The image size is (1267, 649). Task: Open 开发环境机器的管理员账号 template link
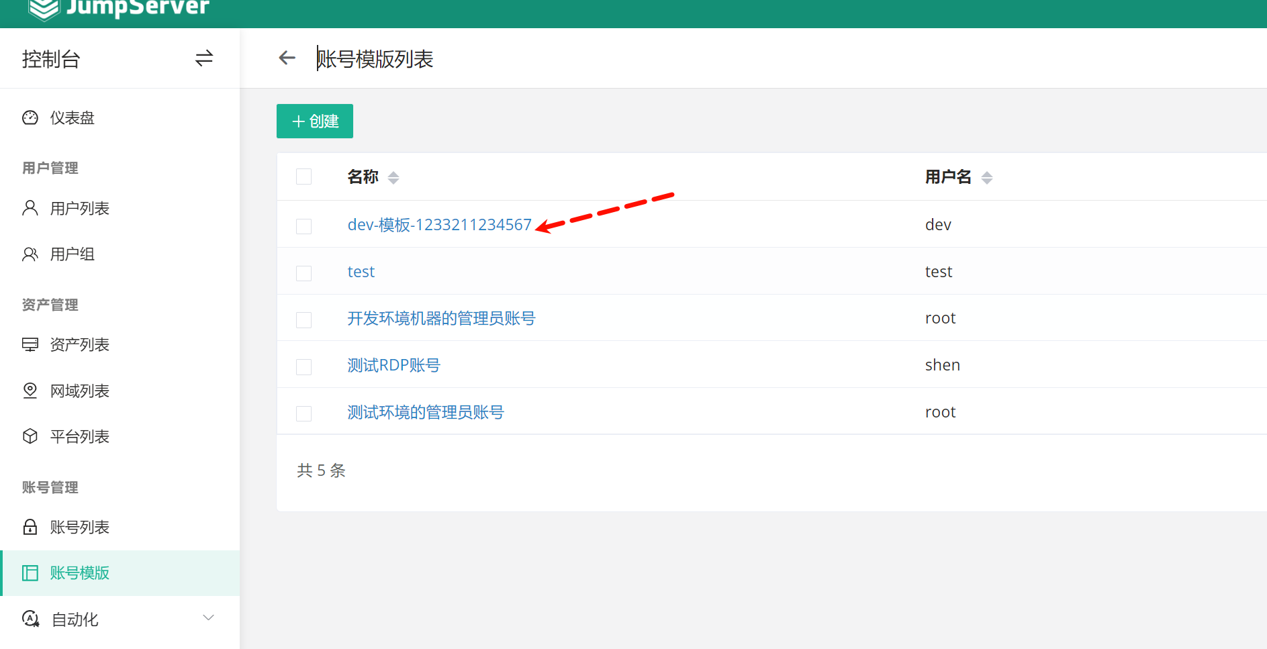coord(441,318)
